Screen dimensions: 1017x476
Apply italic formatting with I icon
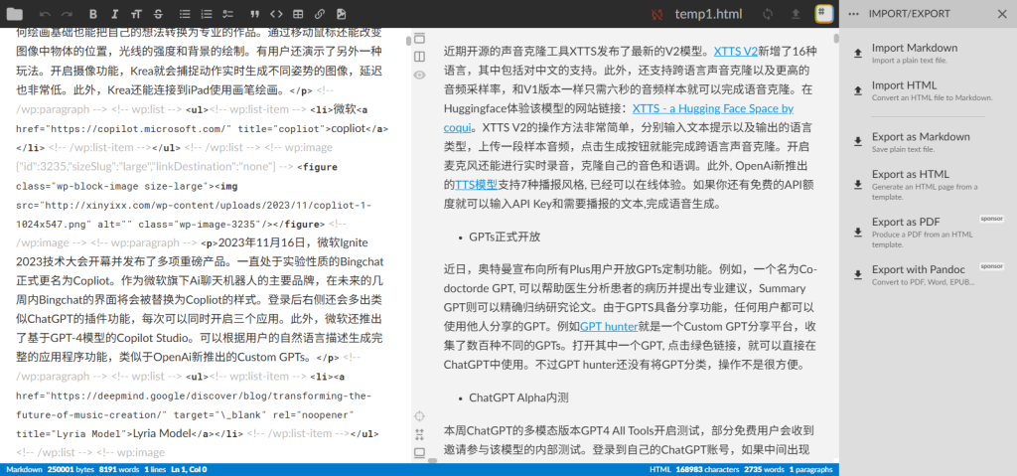115,14
